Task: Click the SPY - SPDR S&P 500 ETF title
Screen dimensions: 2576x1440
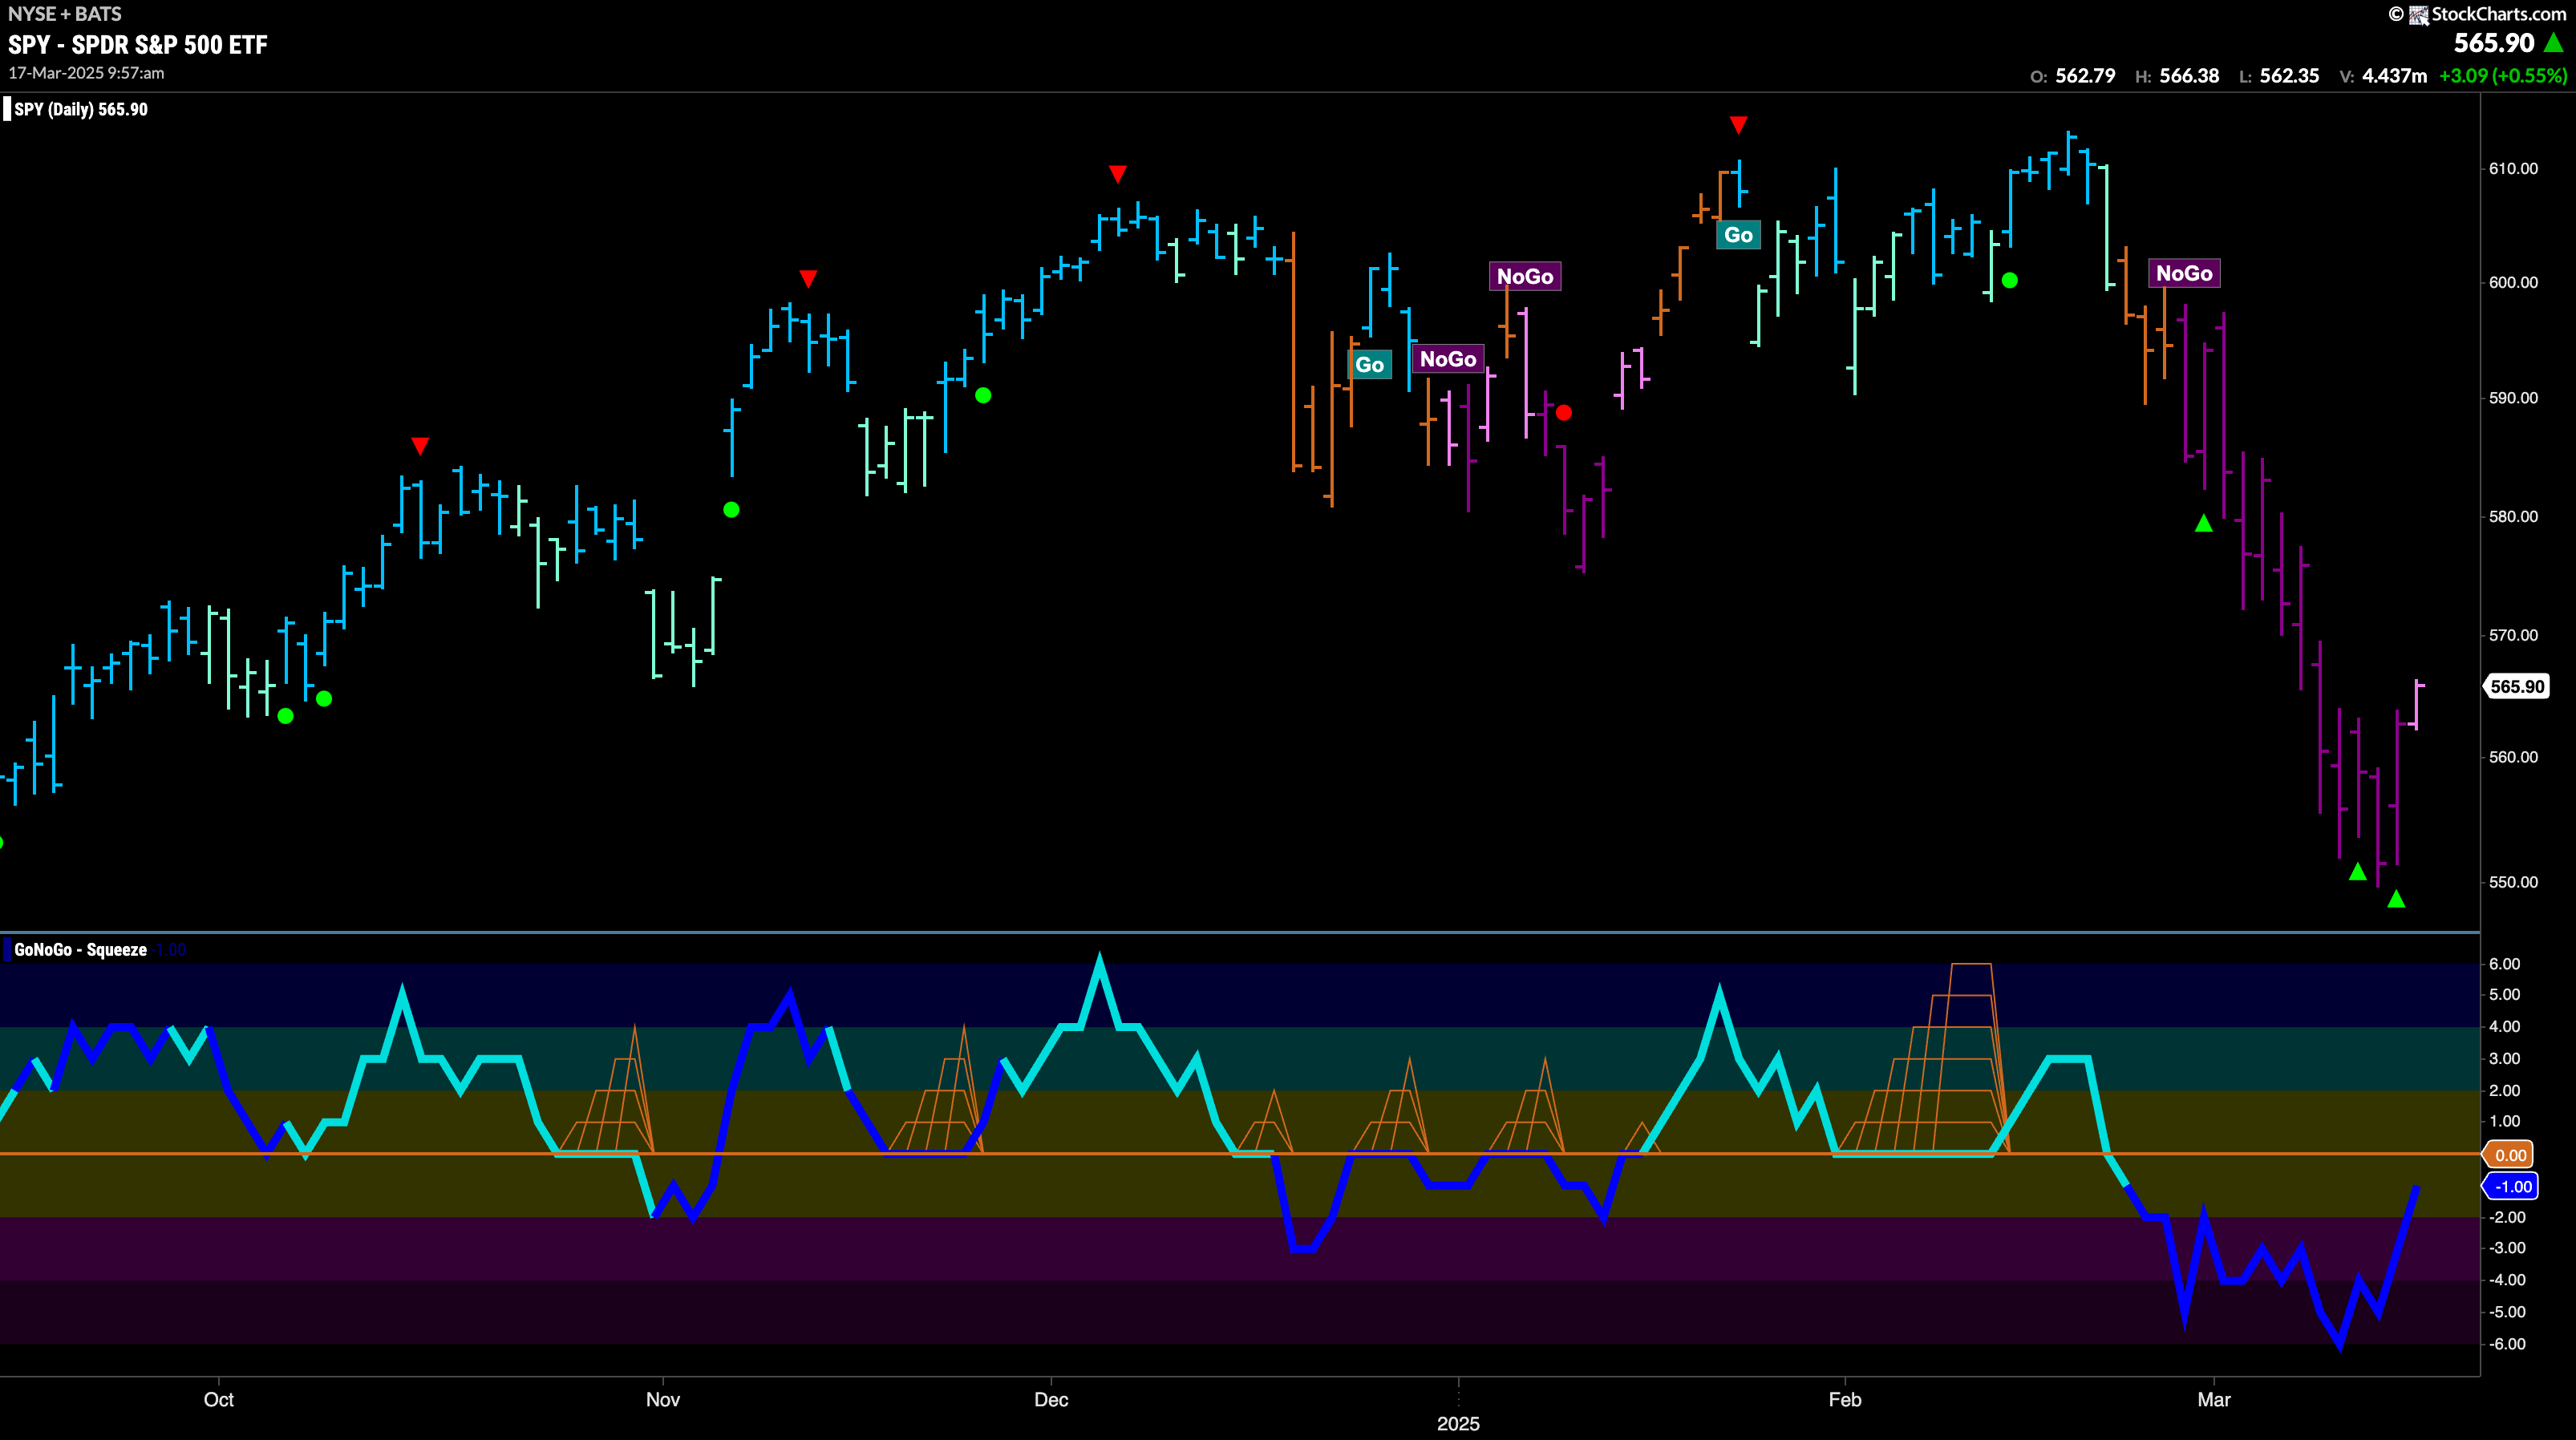Action: 138,44
